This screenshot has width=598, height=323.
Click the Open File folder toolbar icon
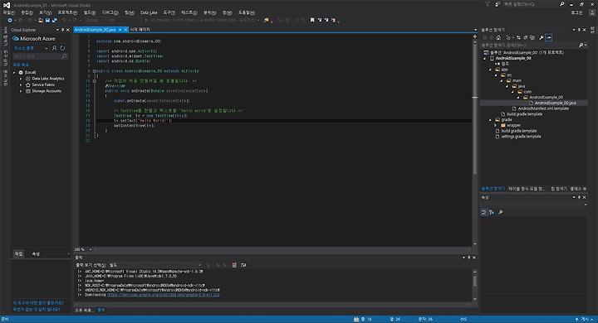41,20
